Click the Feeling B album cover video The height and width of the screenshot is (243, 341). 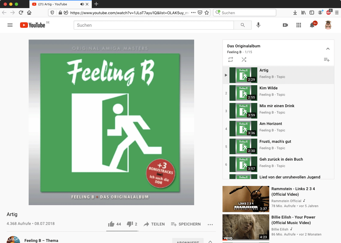coord(111,122)
